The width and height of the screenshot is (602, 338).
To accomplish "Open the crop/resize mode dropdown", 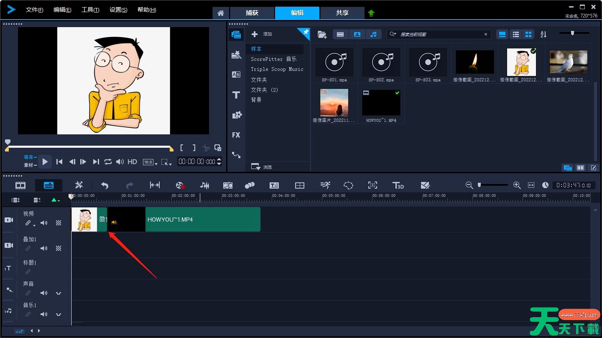I will pyautogui.click(x=166, y=162).
